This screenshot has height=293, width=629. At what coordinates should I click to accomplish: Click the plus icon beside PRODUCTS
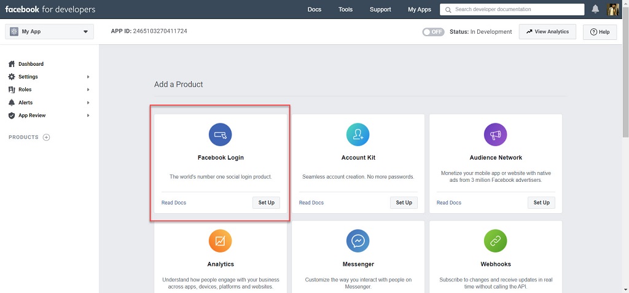46,138
